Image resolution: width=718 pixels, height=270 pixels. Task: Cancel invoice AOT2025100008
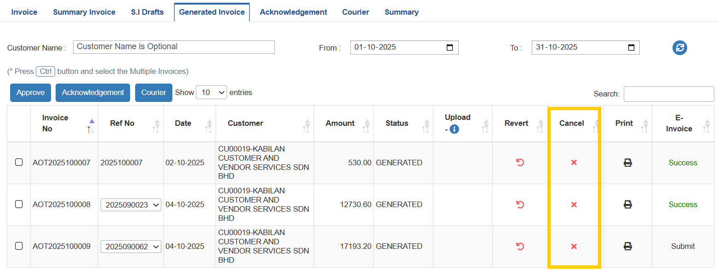(574, 204)
